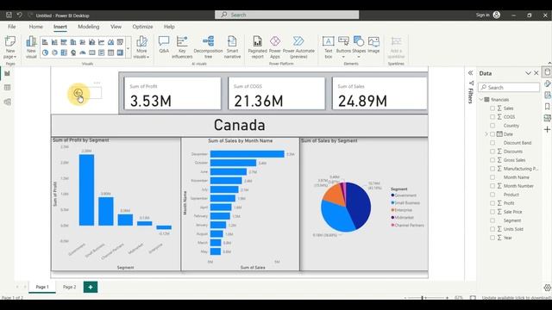Collapse the financials table tree
This screenshot has height=310, width=552.
(481, 100)
